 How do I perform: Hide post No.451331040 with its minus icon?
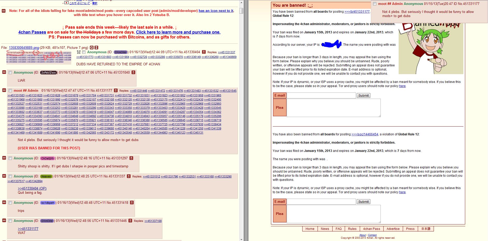pos(4,72)
